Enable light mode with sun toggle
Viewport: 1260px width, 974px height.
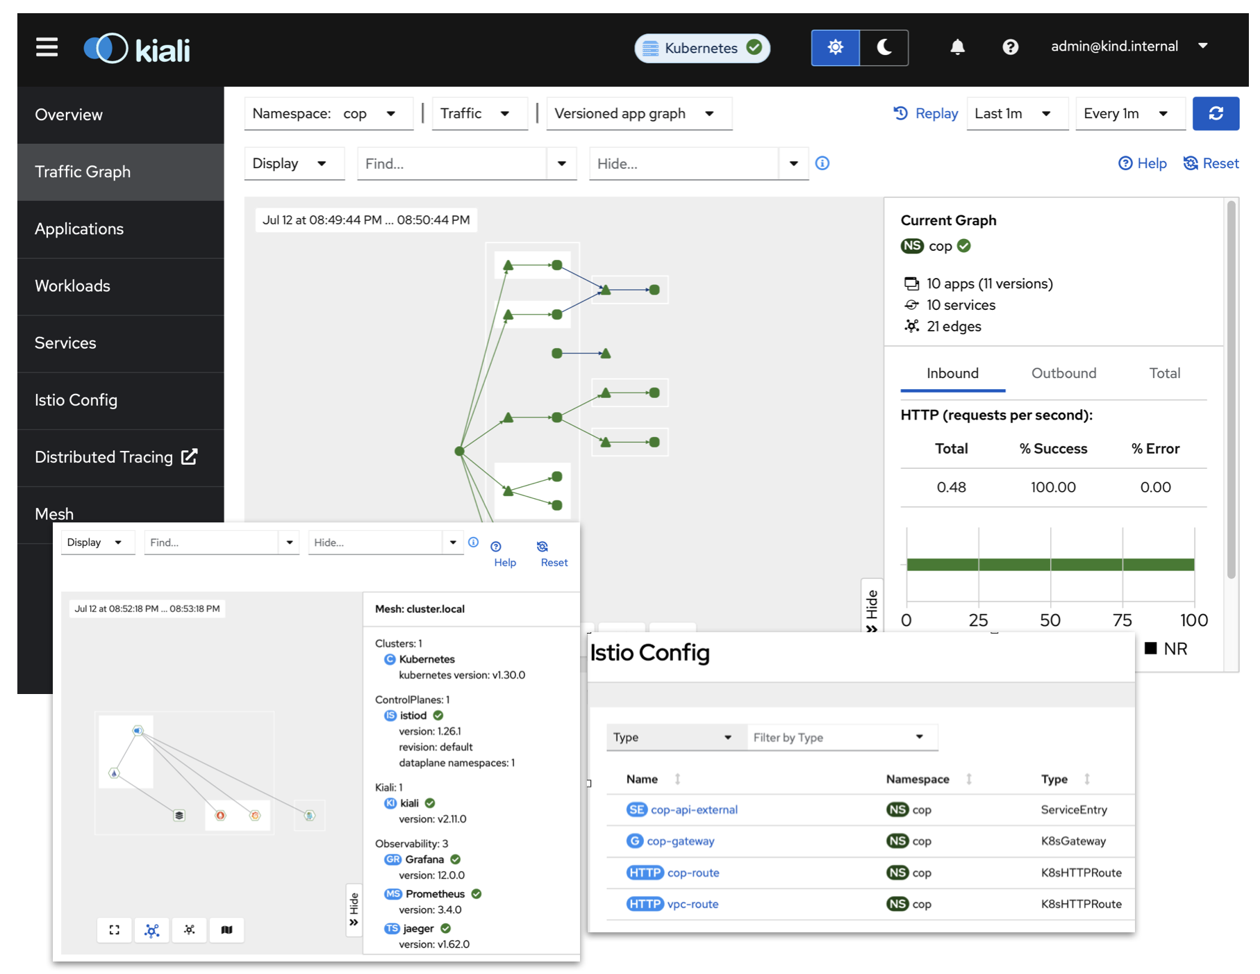click(835, 47)
